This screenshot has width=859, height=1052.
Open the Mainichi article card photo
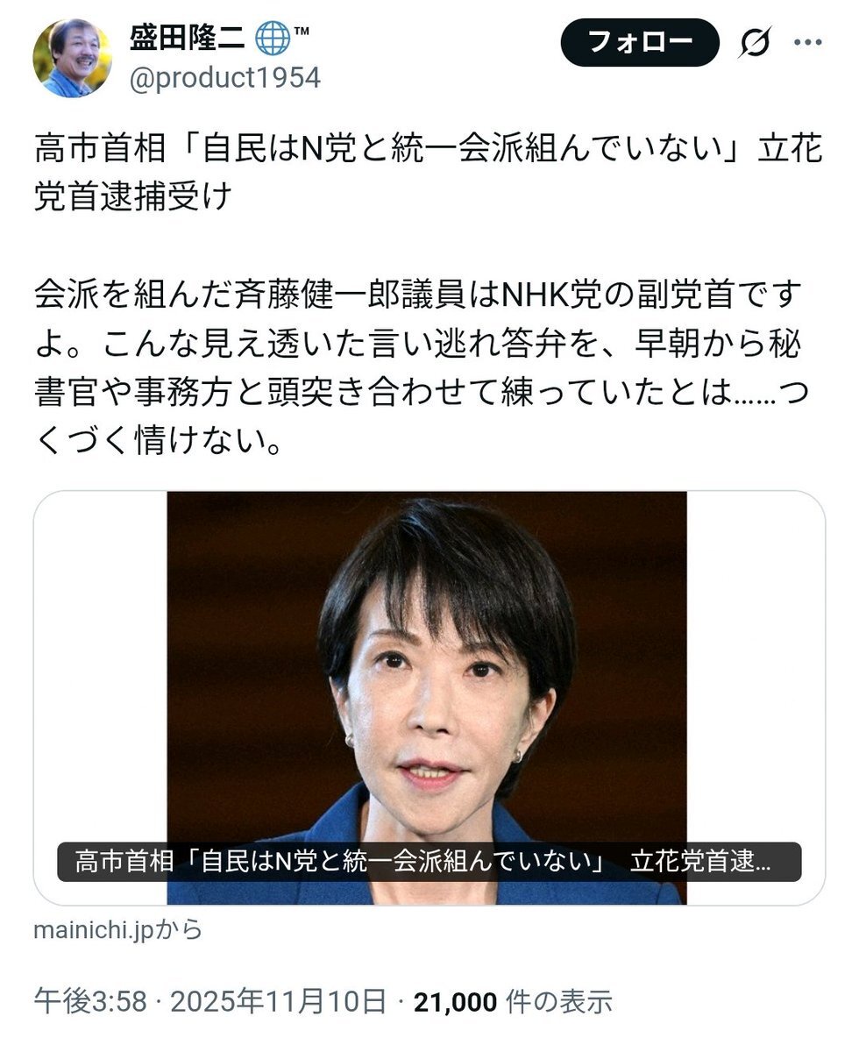(x=427, y=697)
